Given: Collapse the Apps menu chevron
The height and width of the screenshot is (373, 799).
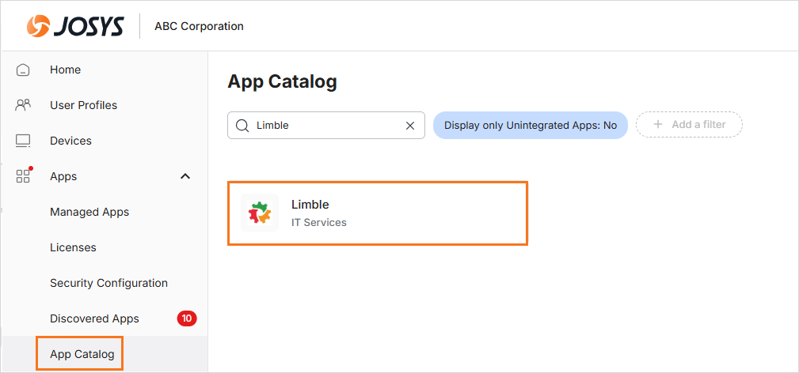Looking at the screenshot, I should (x=185, y=176).
